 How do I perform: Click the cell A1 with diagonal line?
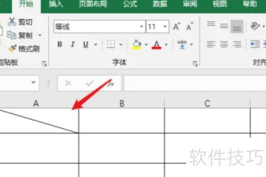[39, 120]
